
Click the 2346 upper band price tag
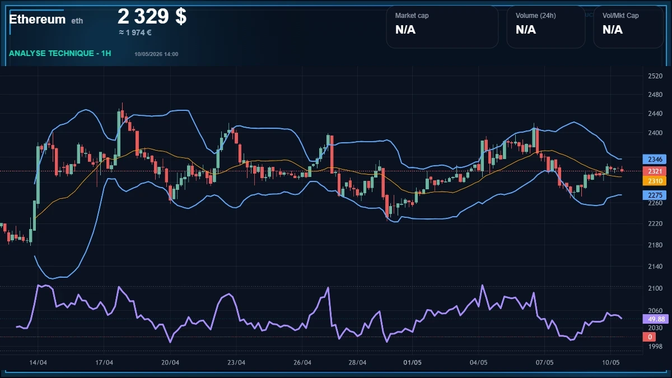(655, 159)
